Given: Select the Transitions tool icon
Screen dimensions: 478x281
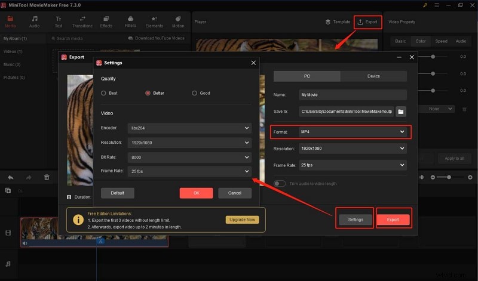Looking at the screenshot, I should (82, 19).
